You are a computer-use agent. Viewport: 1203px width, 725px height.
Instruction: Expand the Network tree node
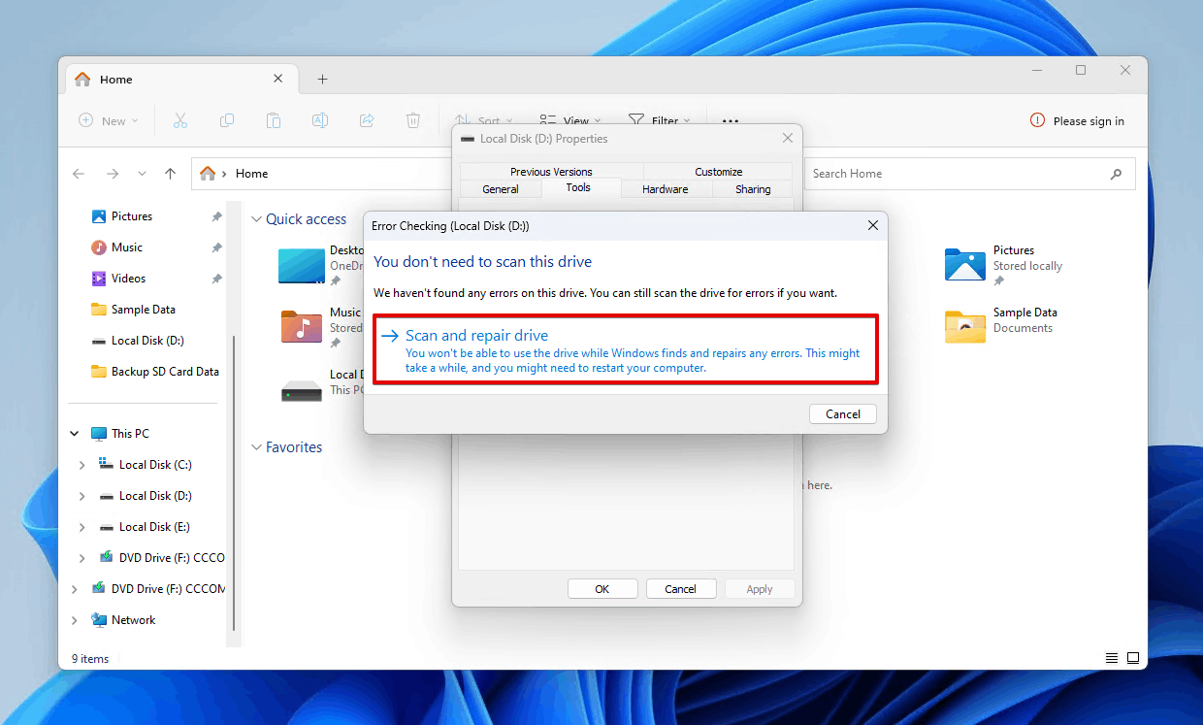(75, 620)
